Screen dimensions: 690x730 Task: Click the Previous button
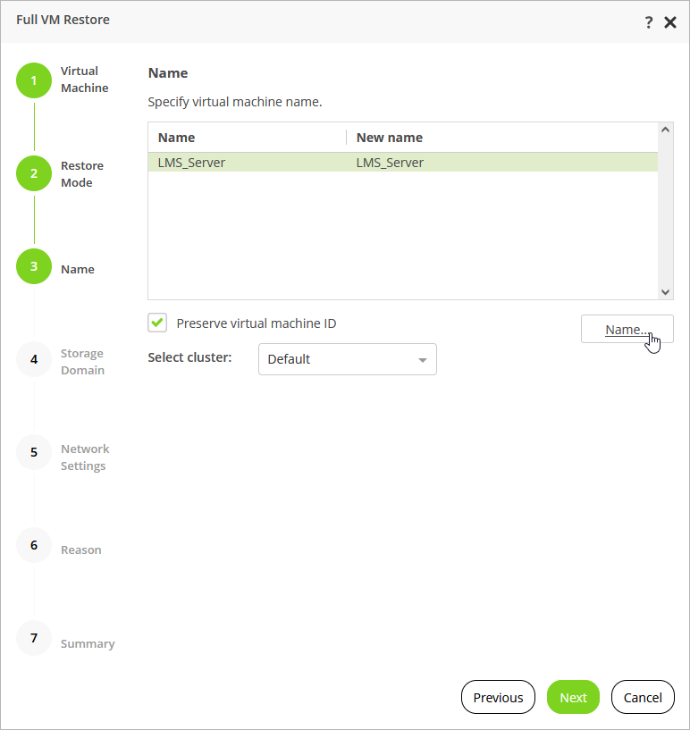pyautogui.click(x=498, y=697)
